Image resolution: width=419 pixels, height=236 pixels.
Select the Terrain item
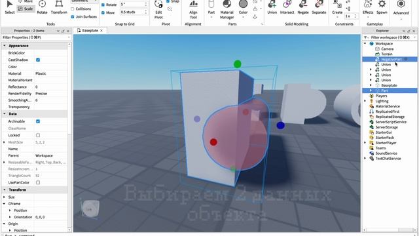pos(387,54)
